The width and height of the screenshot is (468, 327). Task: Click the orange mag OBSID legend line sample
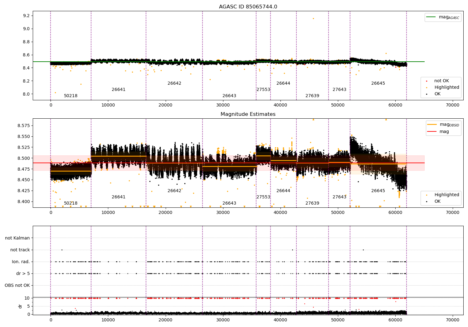tap(432, 125)
